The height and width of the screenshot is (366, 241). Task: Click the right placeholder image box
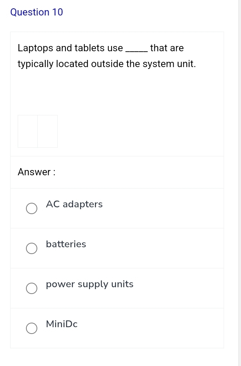click(47, 131)
